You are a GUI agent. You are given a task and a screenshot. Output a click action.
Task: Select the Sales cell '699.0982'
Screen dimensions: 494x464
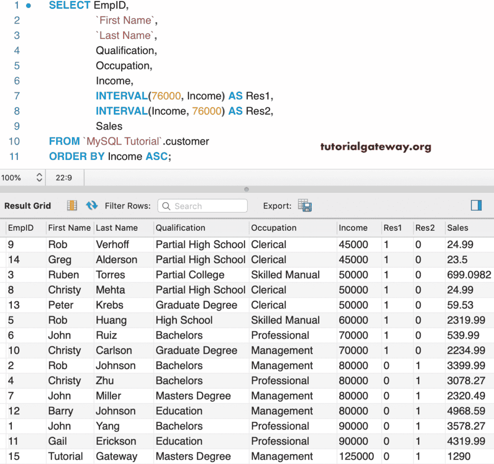point(469,275)
